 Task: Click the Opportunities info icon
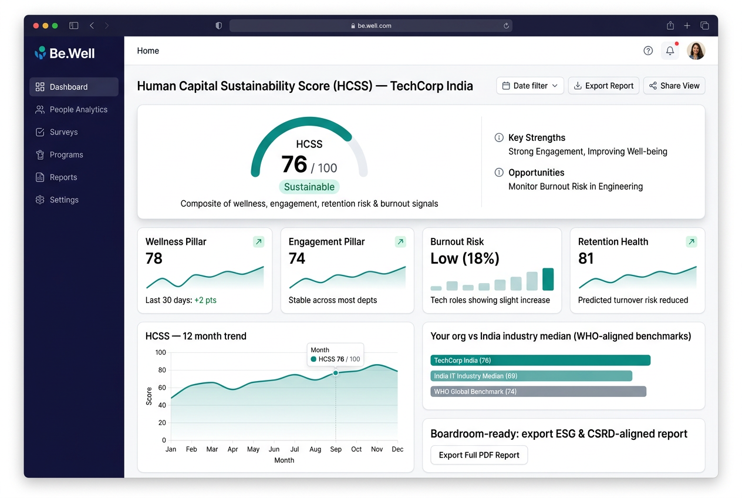click(x=499, y=173)
